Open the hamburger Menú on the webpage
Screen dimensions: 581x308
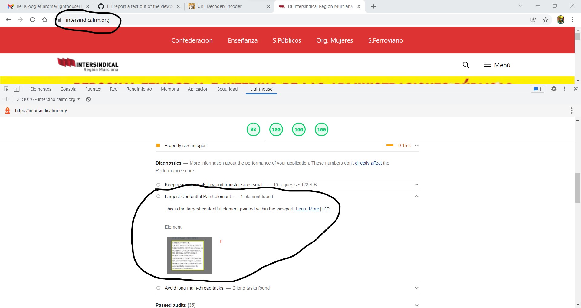[x=497, y=65]
